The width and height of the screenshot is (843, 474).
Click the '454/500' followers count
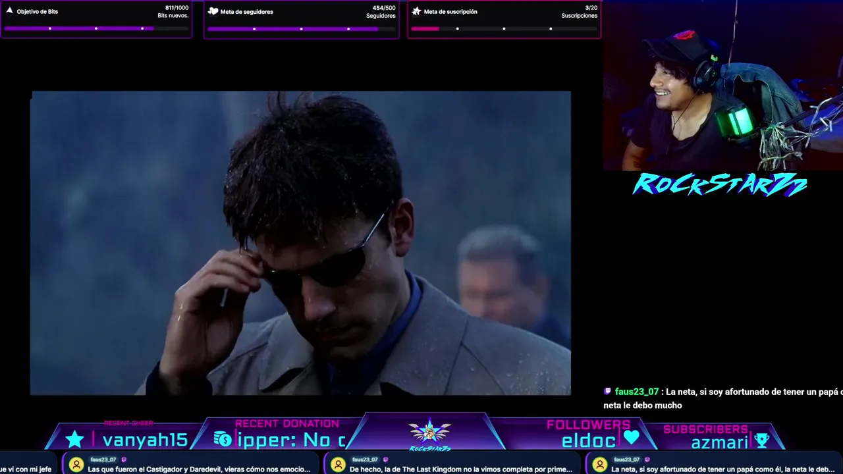(384, 8)
